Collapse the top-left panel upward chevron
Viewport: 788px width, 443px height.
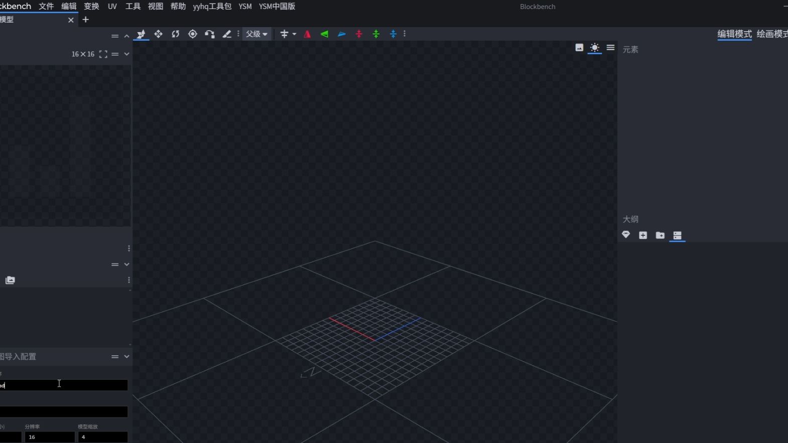(126, 36)
